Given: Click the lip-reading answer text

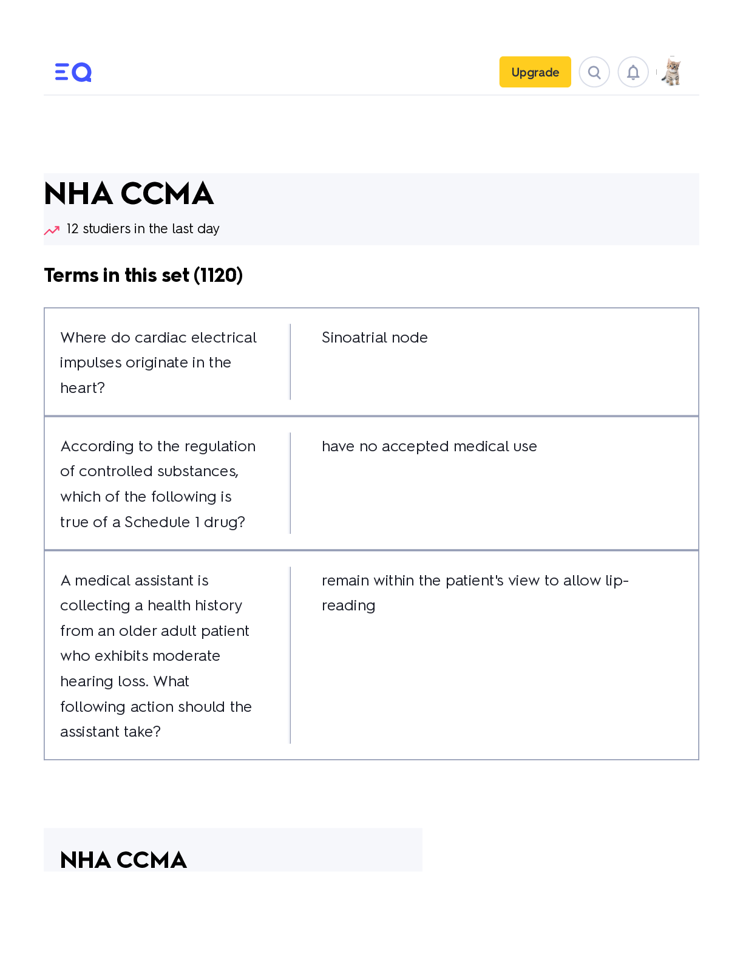Looking at the screenshot, I should [x=475, y=592].
